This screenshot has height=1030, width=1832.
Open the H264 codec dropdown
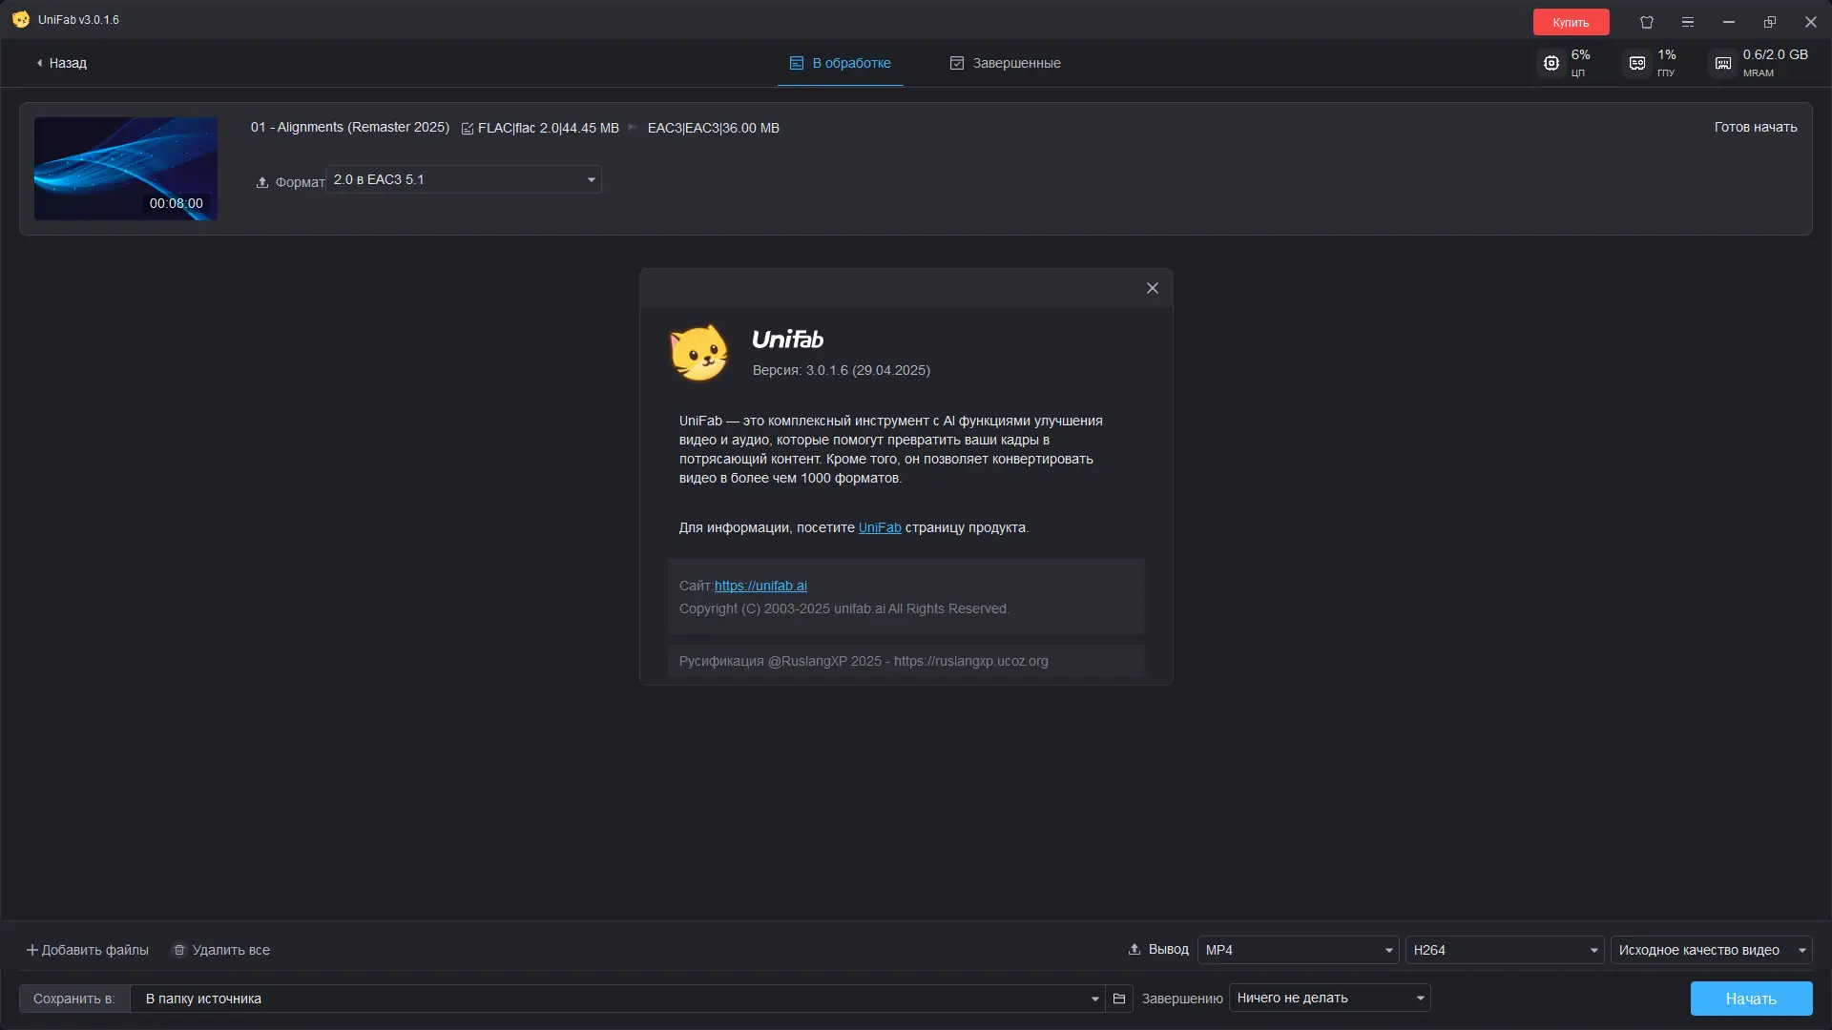[1505, 950]
